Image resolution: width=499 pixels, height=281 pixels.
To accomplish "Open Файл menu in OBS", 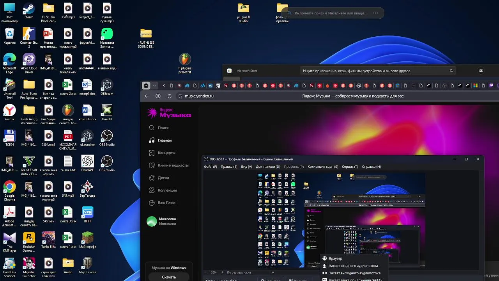I will (211, 167).
